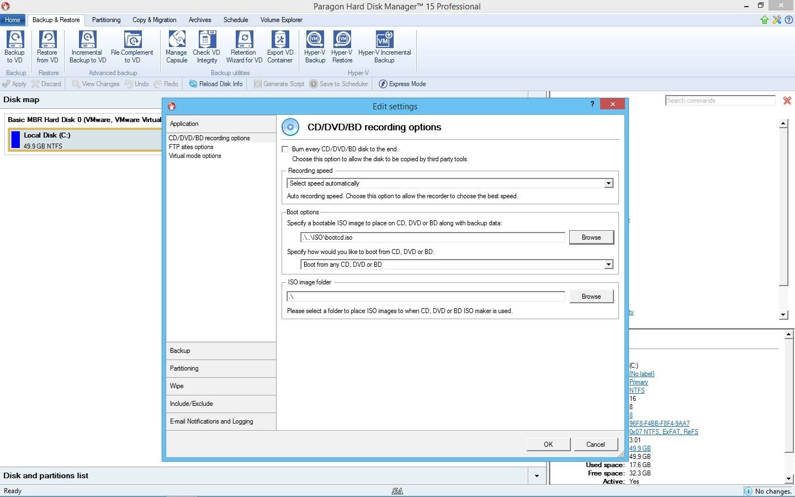Click the red X beside Search commands
The height and width of the screenshot is (497, 795).
(787, 101)
